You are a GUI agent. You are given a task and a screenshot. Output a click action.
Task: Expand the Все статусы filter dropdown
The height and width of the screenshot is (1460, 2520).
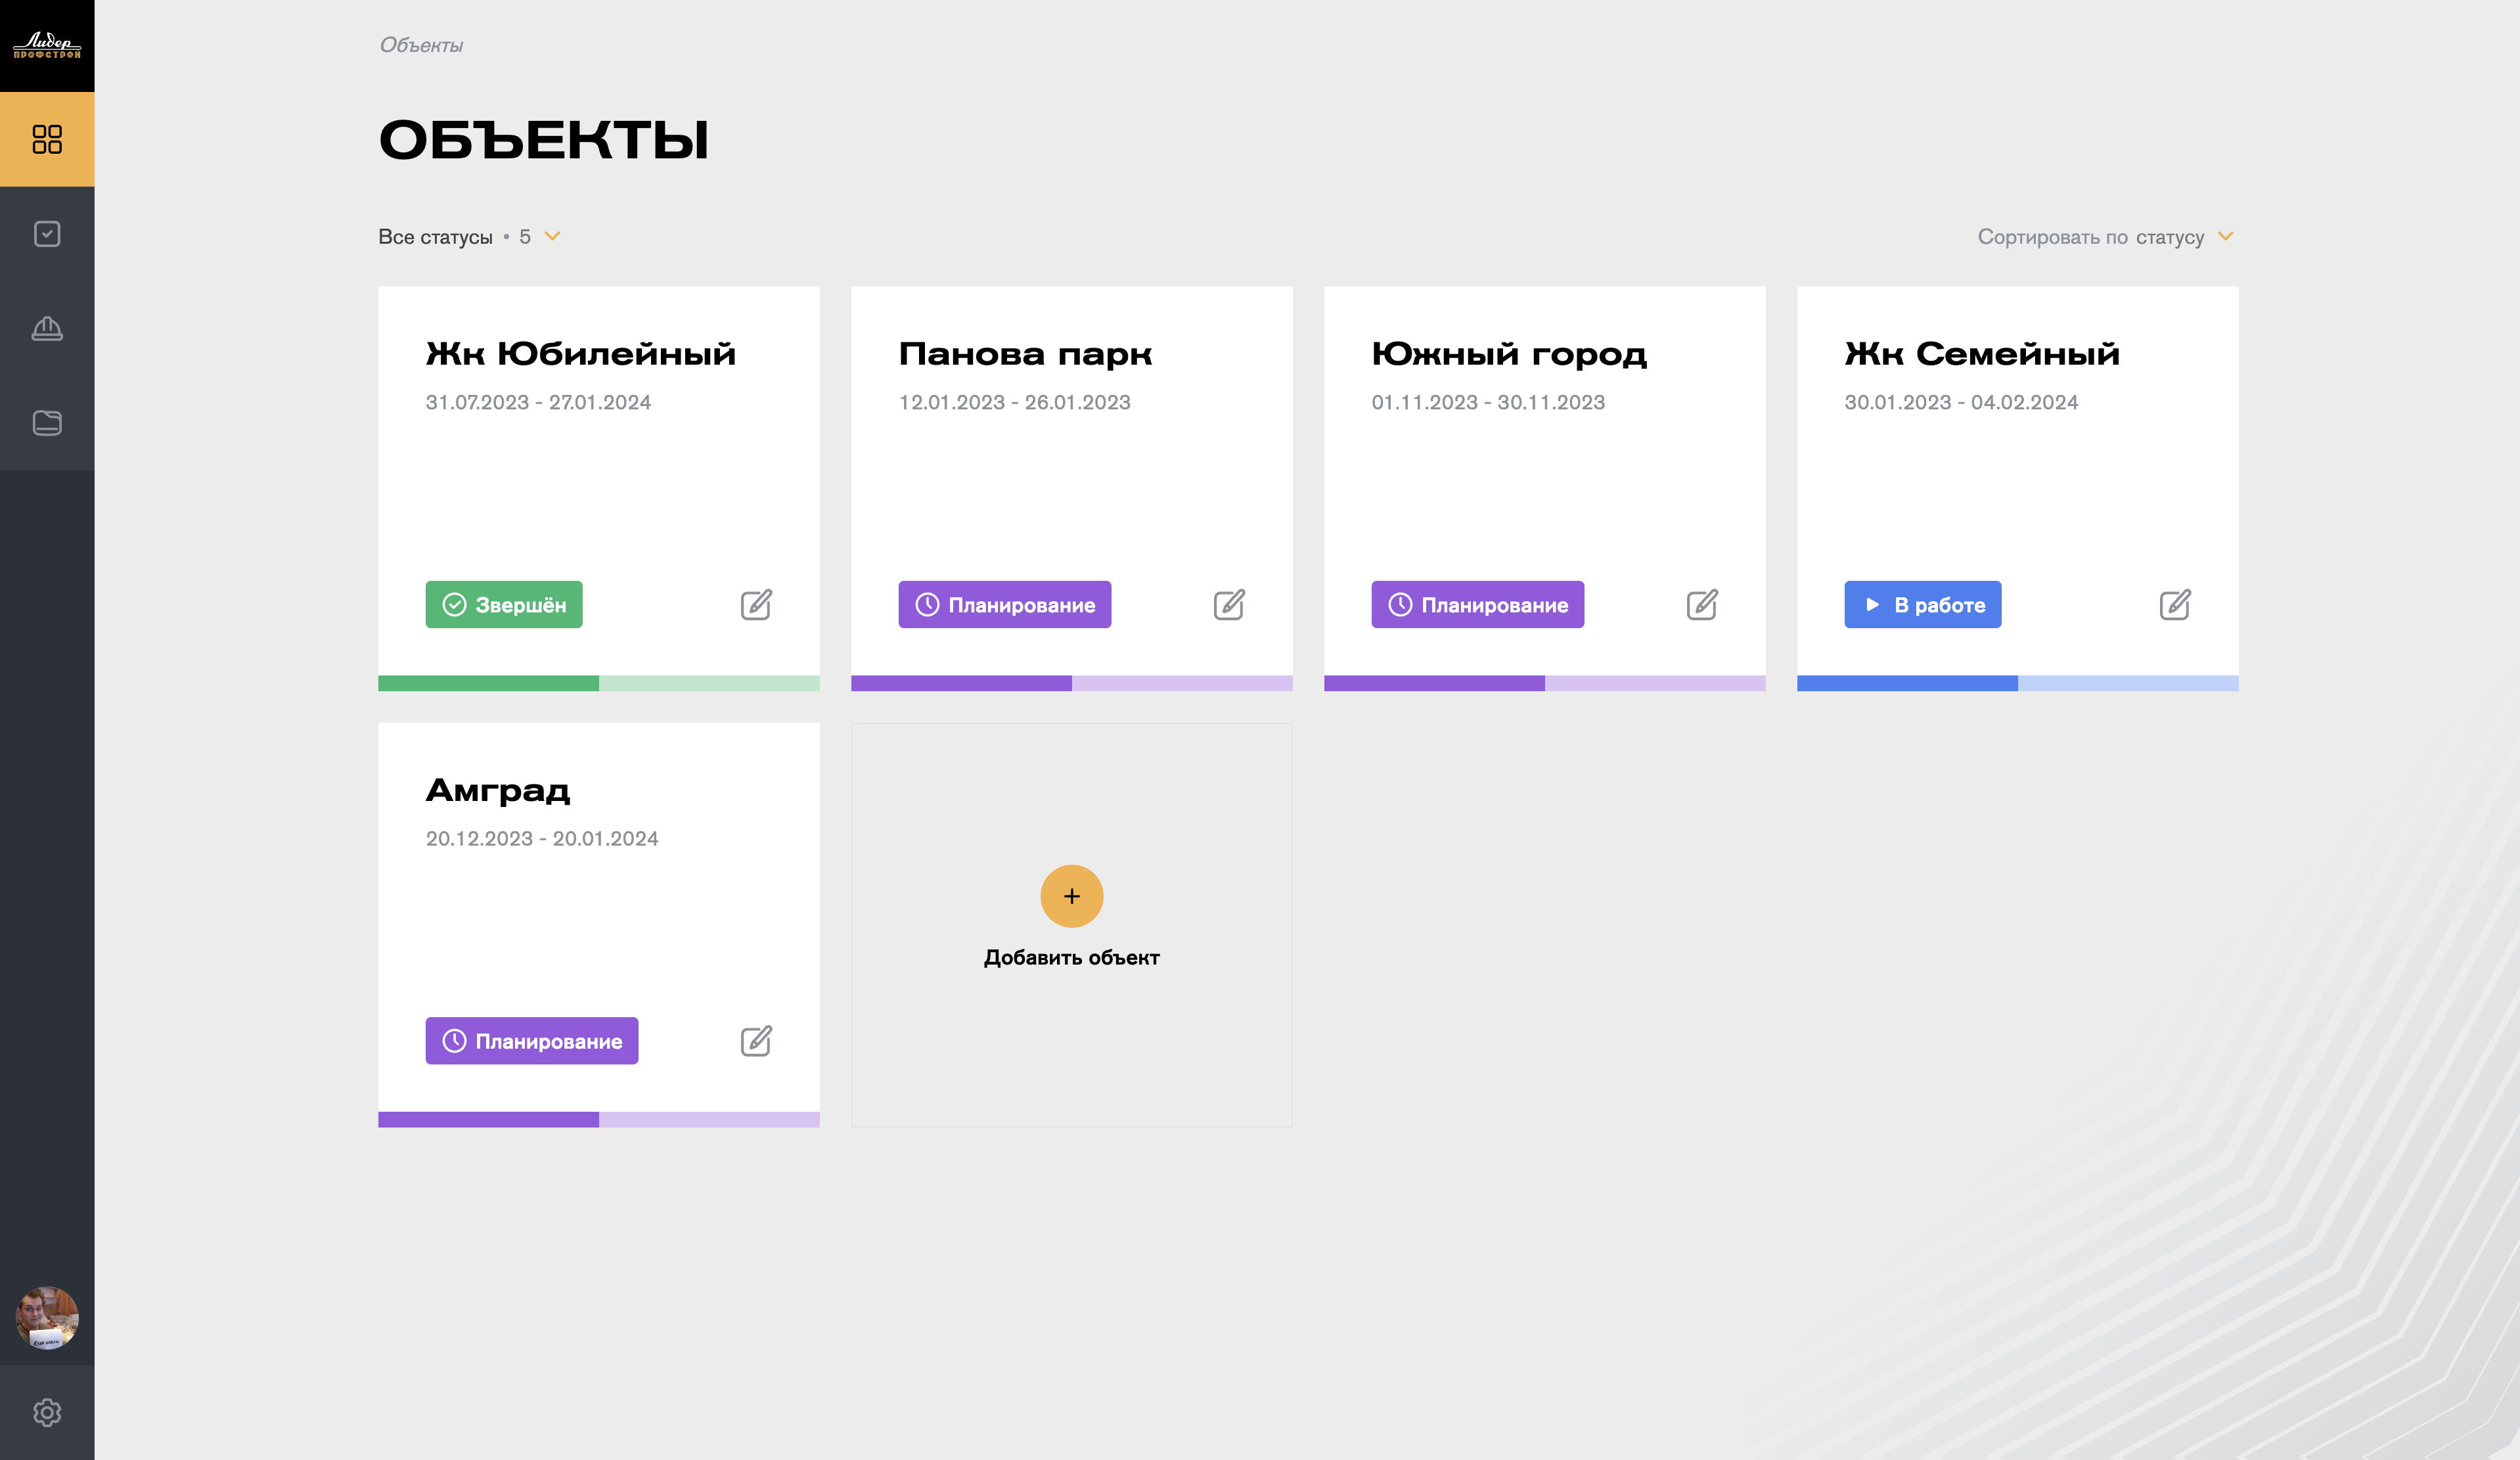pos(469,237)
